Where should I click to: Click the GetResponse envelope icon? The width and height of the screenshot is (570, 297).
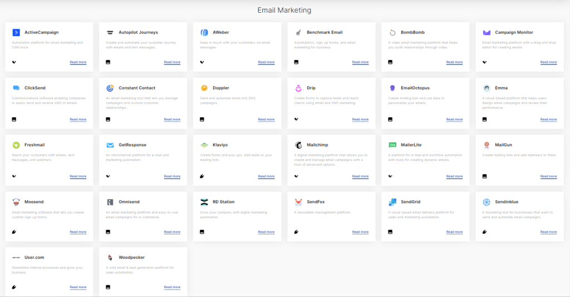[110, 145]
